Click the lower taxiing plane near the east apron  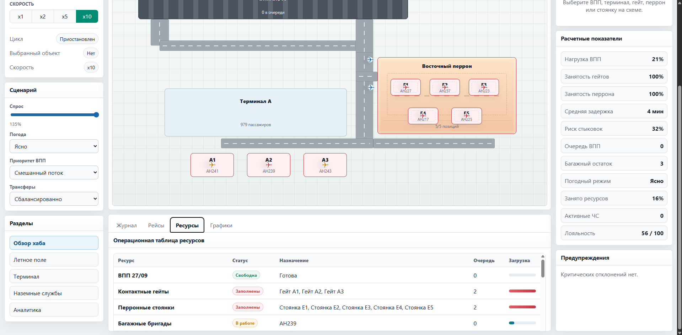click(x=371, y=87)
